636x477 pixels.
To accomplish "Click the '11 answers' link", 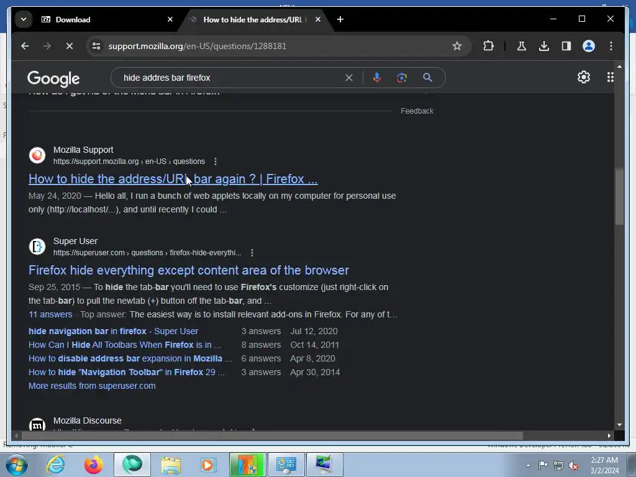I will 50,314.
